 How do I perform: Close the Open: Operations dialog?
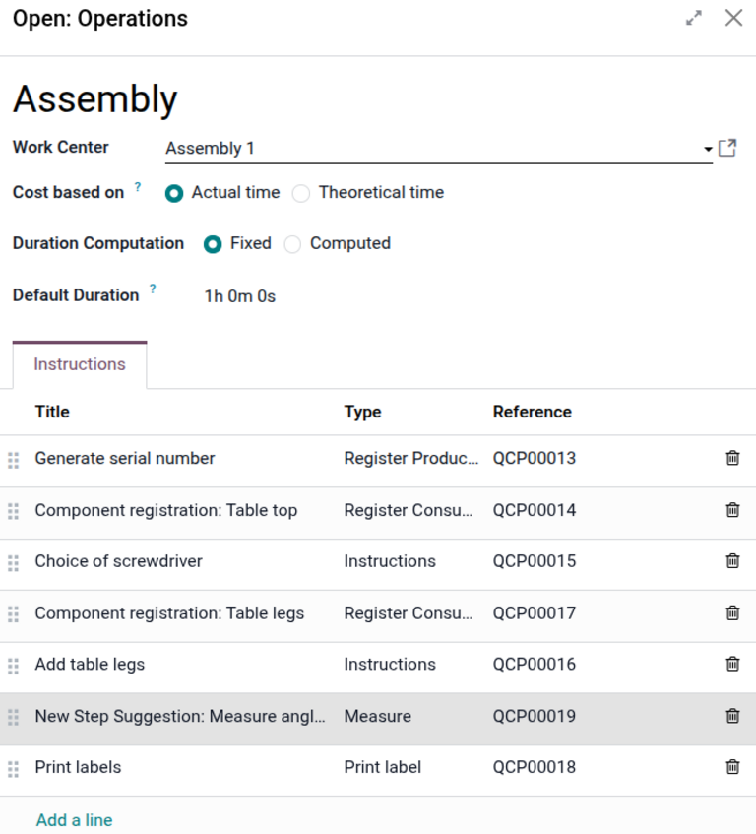(733, 18)
